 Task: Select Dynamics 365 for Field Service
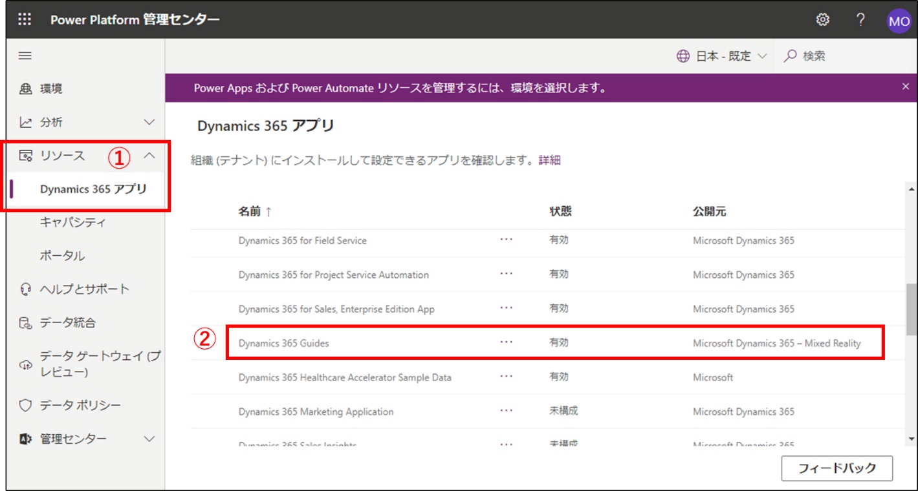coord(302,240)
